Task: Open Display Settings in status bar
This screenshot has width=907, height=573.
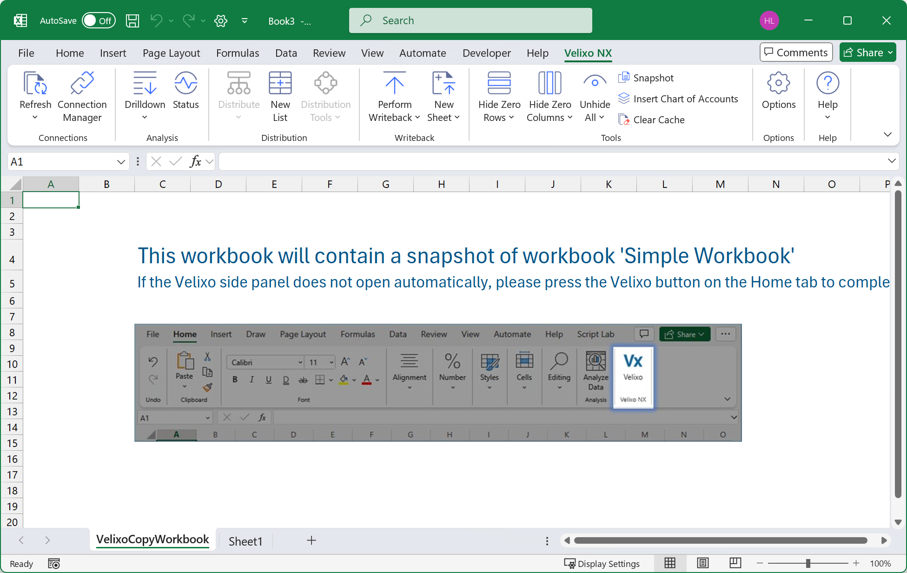Action: [x=602, y=564]
